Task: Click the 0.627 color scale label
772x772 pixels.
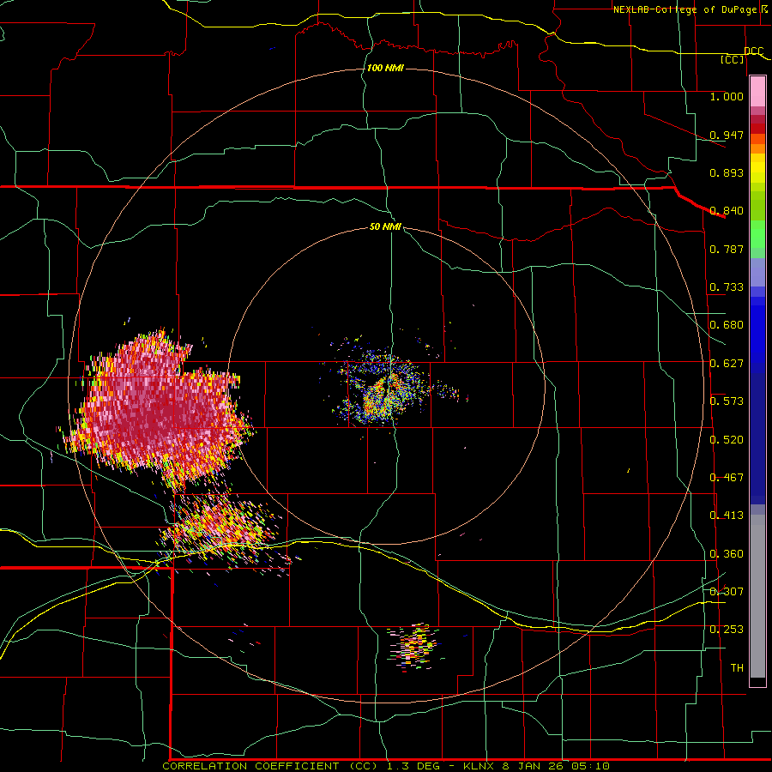Action: (727, 364)
